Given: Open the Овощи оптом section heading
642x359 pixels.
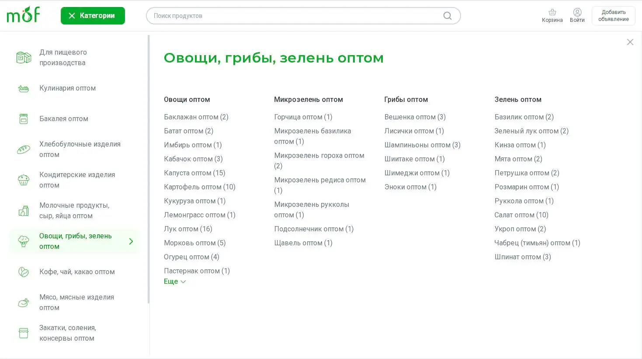Looking at the screenshot, I should [187, 99].
